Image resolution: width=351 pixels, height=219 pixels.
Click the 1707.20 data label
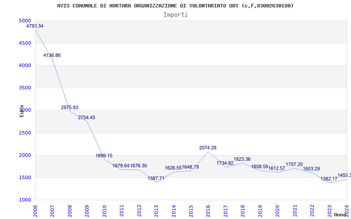coord(294,165)
